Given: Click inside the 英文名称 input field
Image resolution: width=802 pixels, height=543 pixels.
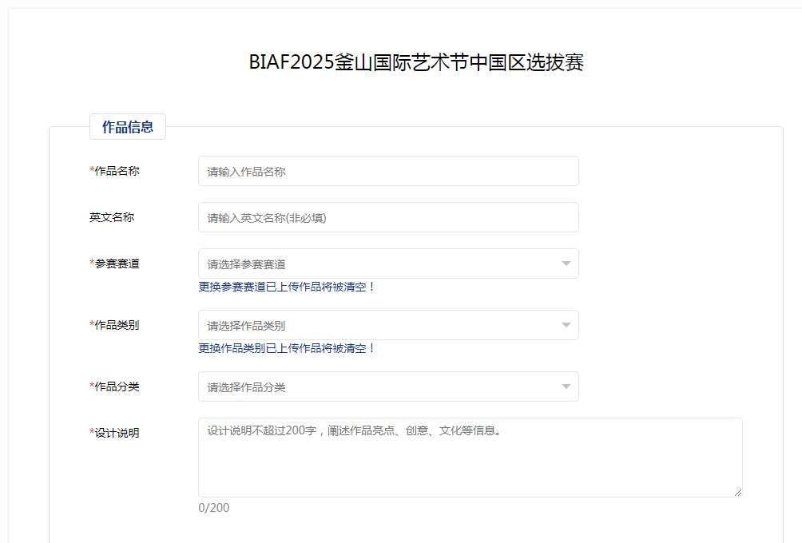Looking at the screenshot, I should (x=388, y=216).
